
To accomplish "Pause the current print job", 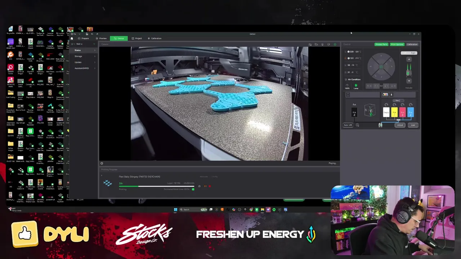I will click(x=205, y=186).
